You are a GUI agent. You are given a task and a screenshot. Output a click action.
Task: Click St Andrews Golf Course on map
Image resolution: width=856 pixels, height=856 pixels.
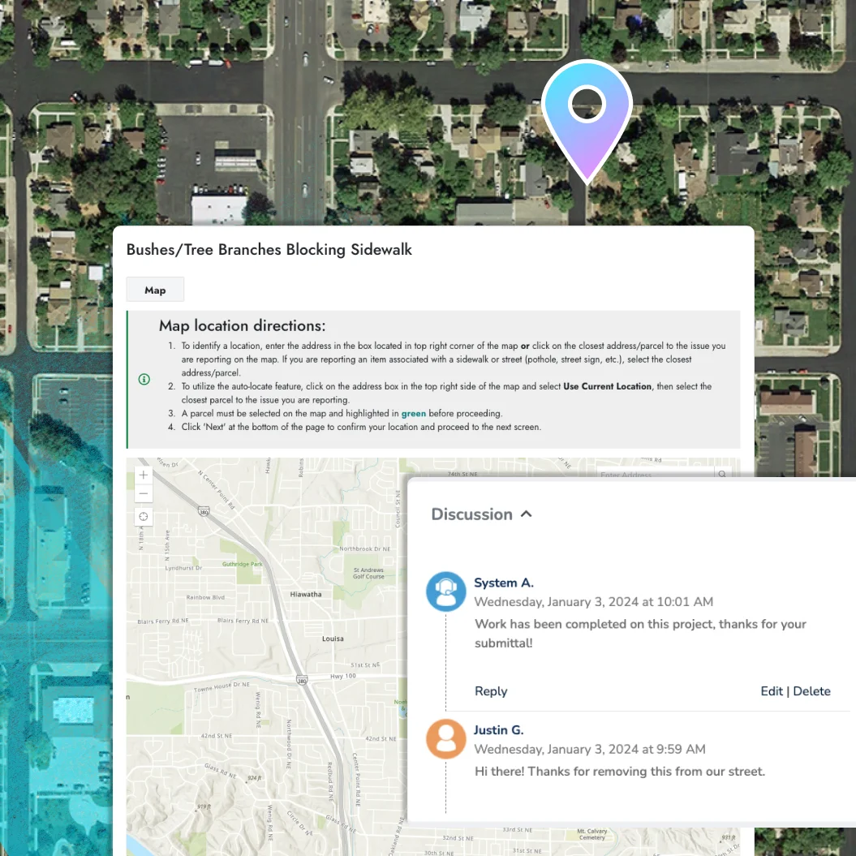(x=369, y=573)
